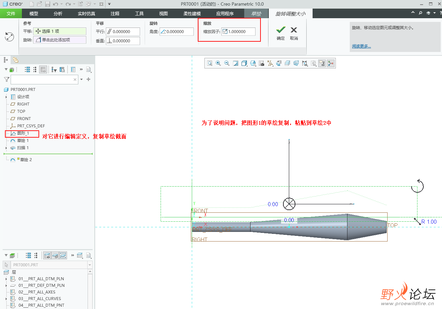Image resolution: width=442 pixels, height=309 pixels.
Task: Click the Repaint screen icon
Action: [236, 63]
